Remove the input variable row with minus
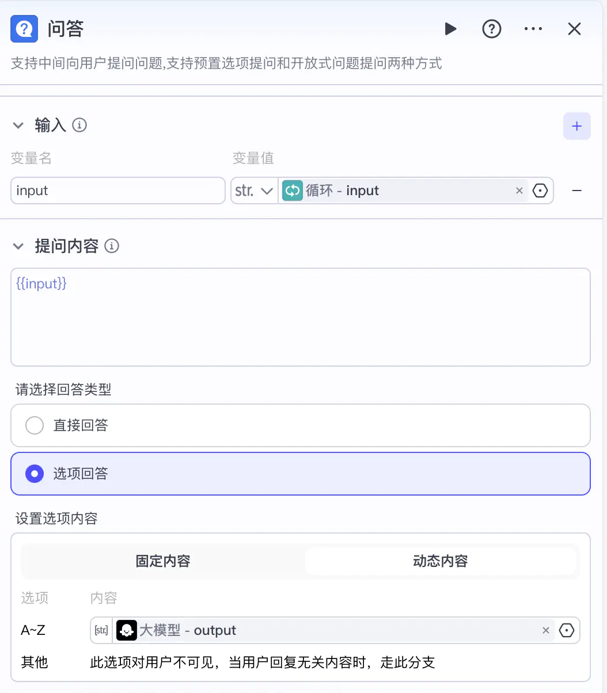 576,191
